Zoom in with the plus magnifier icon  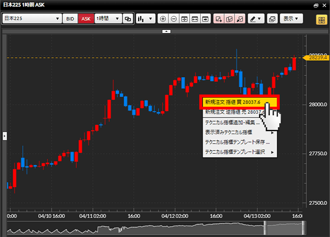pos(163,19)
